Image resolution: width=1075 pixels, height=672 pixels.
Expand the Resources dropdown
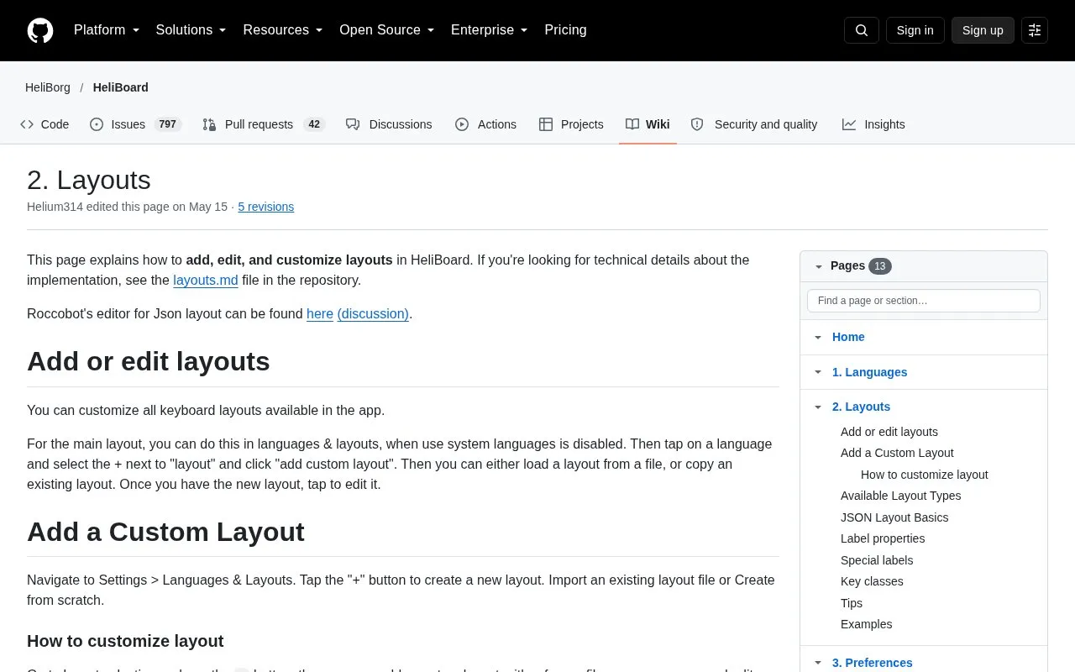283,30
